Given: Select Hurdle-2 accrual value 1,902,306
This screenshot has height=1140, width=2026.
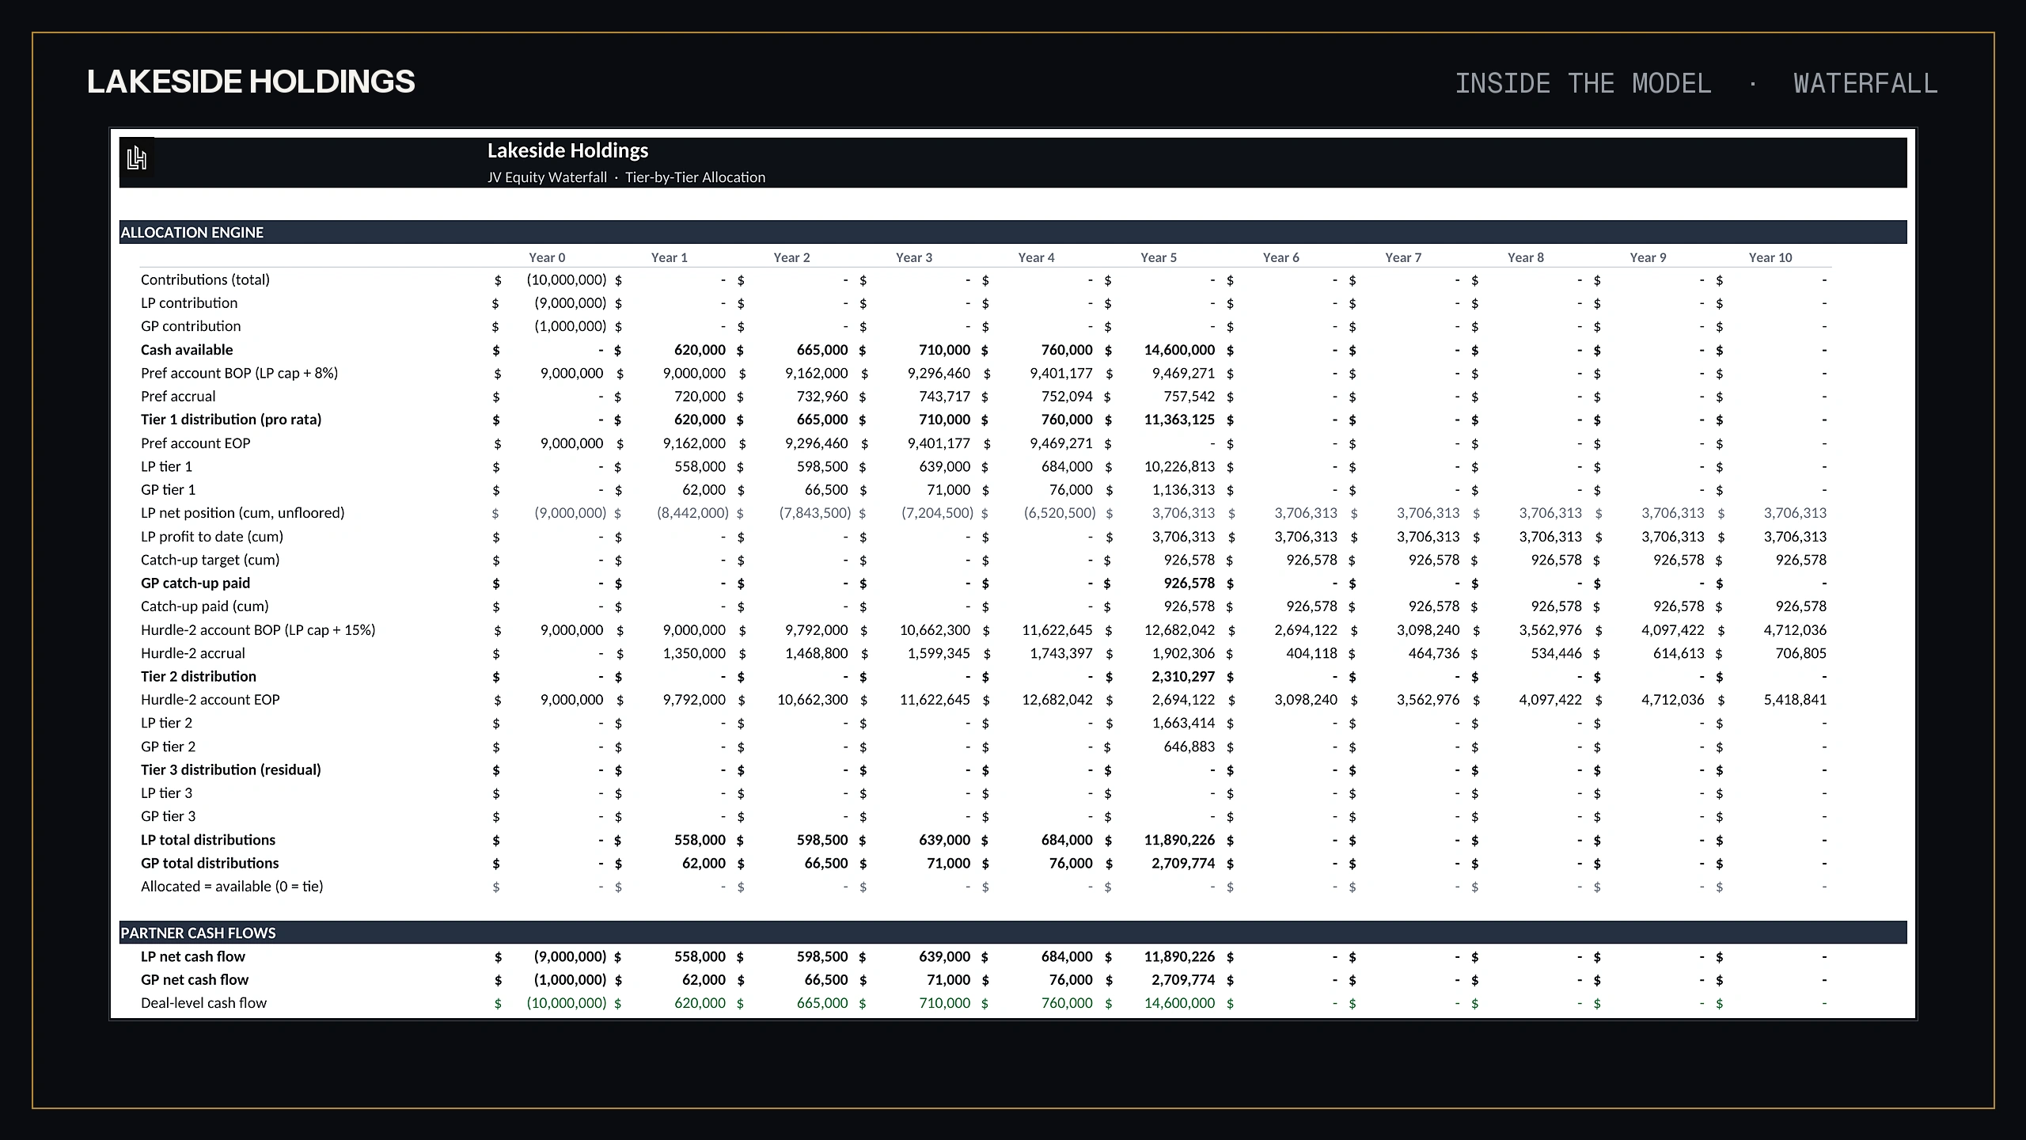Looking at the screenshot, I should (1183, 653).
